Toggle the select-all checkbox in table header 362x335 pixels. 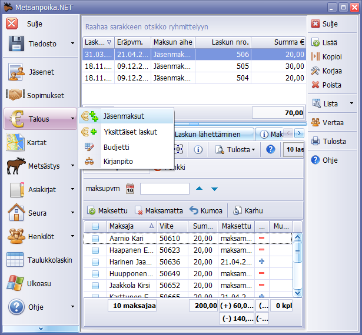point(95,226)
